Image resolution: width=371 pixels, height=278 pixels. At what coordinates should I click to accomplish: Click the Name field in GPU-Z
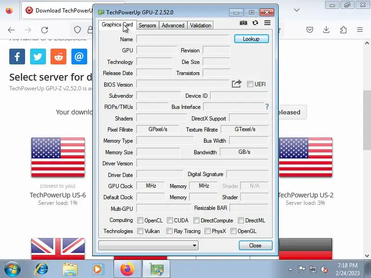(x=183, y=39)
